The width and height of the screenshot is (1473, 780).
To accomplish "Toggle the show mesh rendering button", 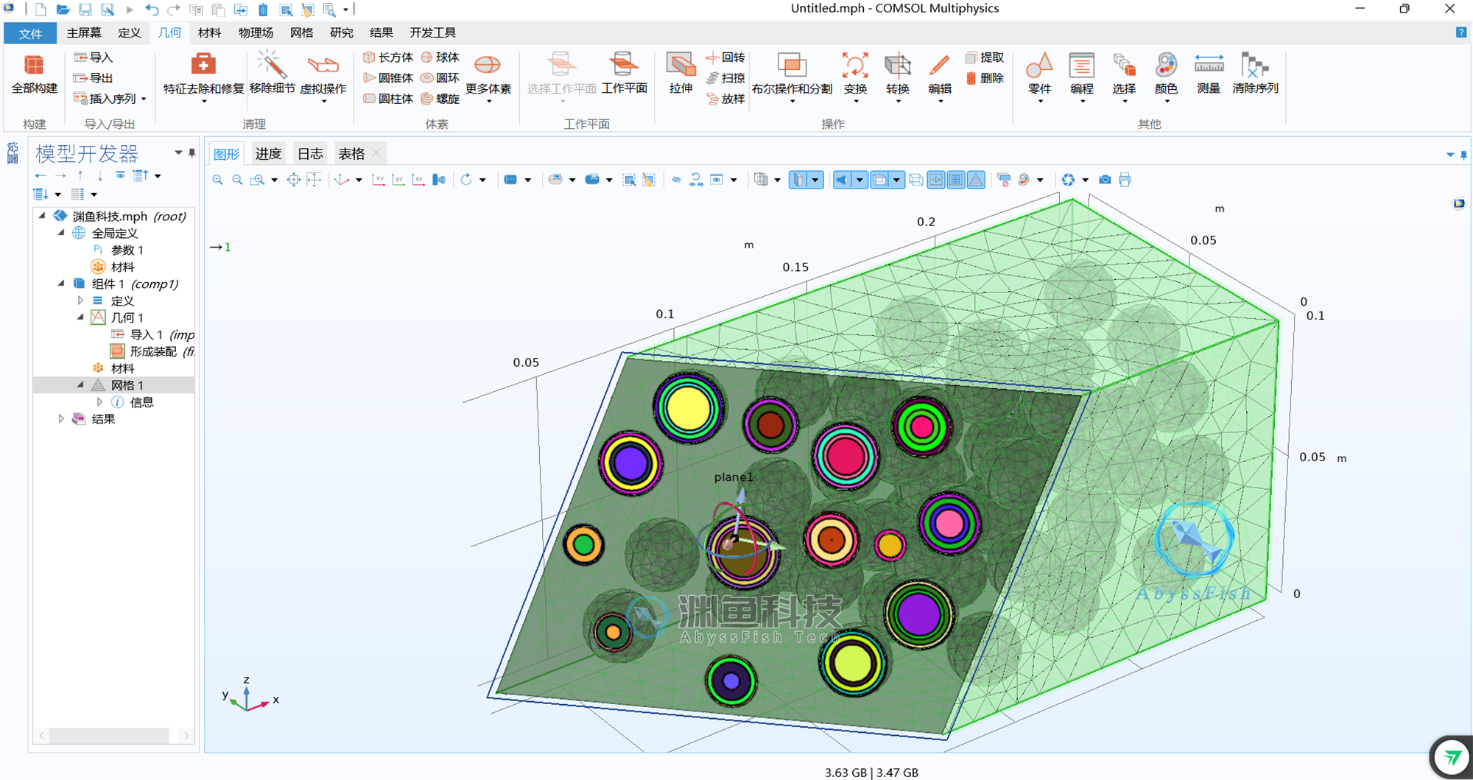I will [x=976, y=180].
